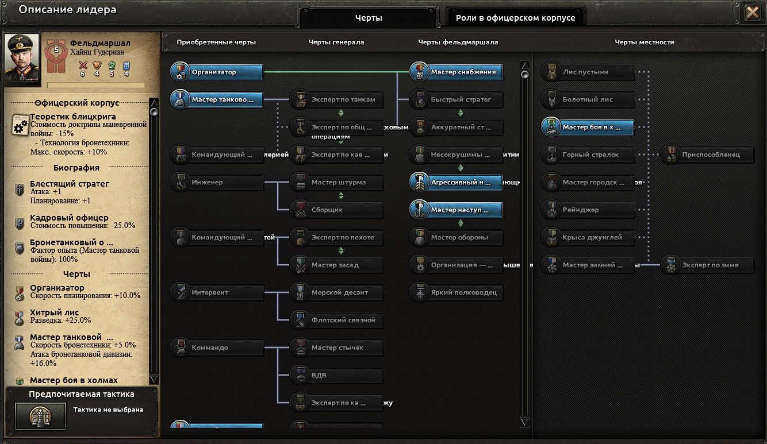Pick the Мастер городск... trait
Screen dimensions: 767x444
[588, 182]
